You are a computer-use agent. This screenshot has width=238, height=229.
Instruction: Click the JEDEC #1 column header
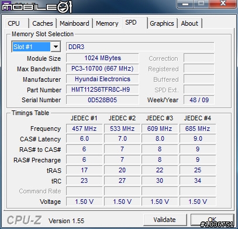84,118
